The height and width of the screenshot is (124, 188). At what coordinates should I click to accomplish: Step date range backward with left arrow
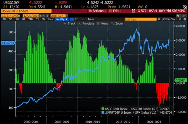(44, 16)
